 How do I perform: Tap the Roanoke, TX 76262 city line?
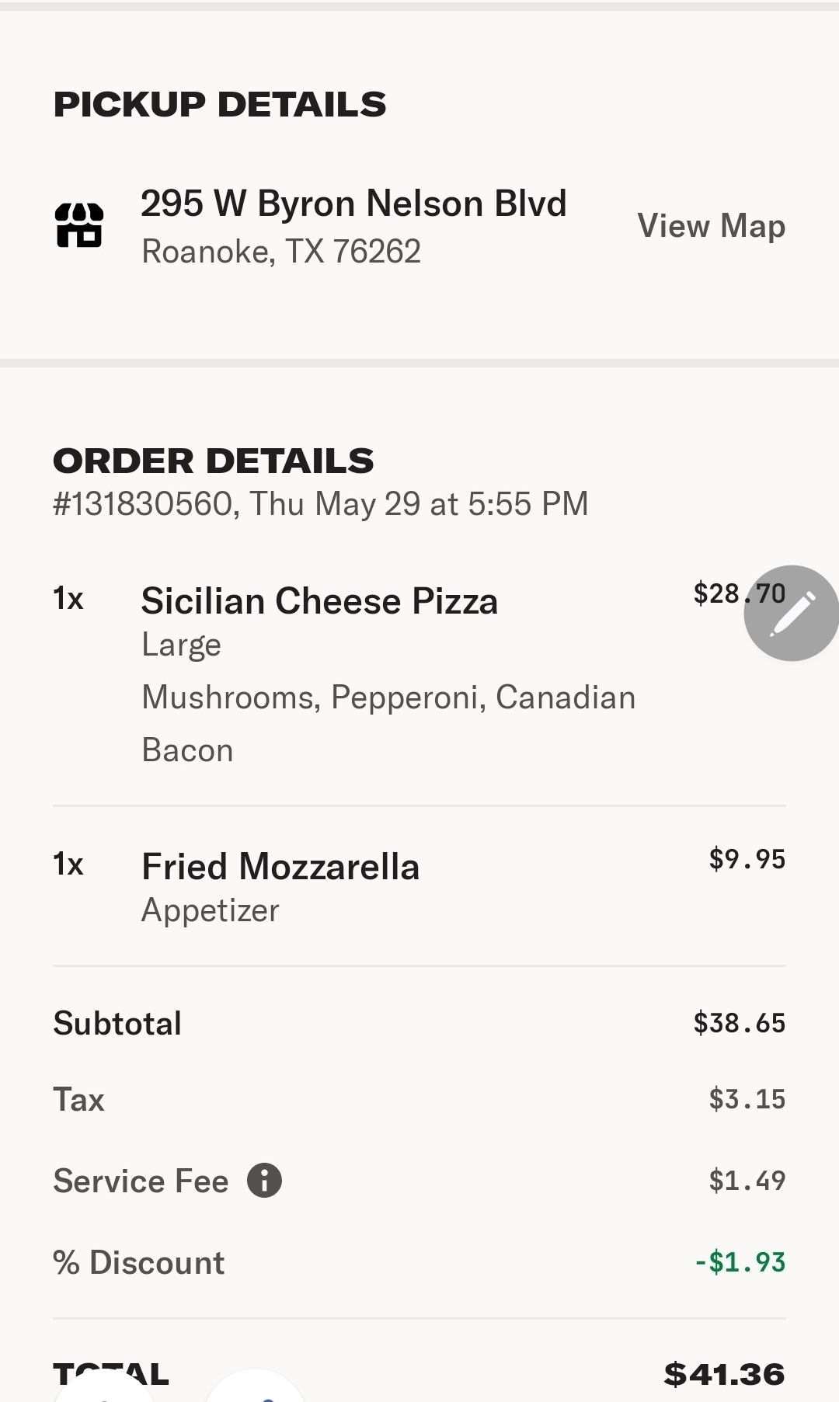281,252
